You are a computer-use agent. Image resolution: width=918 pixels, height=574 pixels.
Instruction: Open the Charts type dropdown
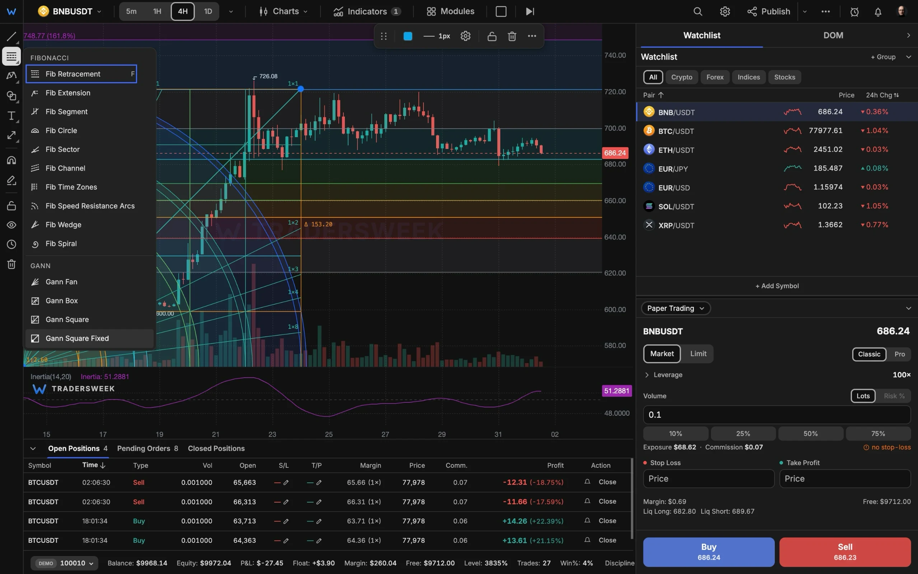tap(283, 11)
